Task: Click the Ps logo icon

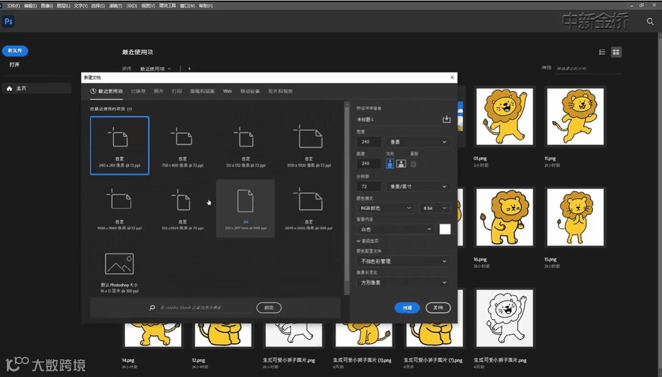Action: (x=9, y=21)
